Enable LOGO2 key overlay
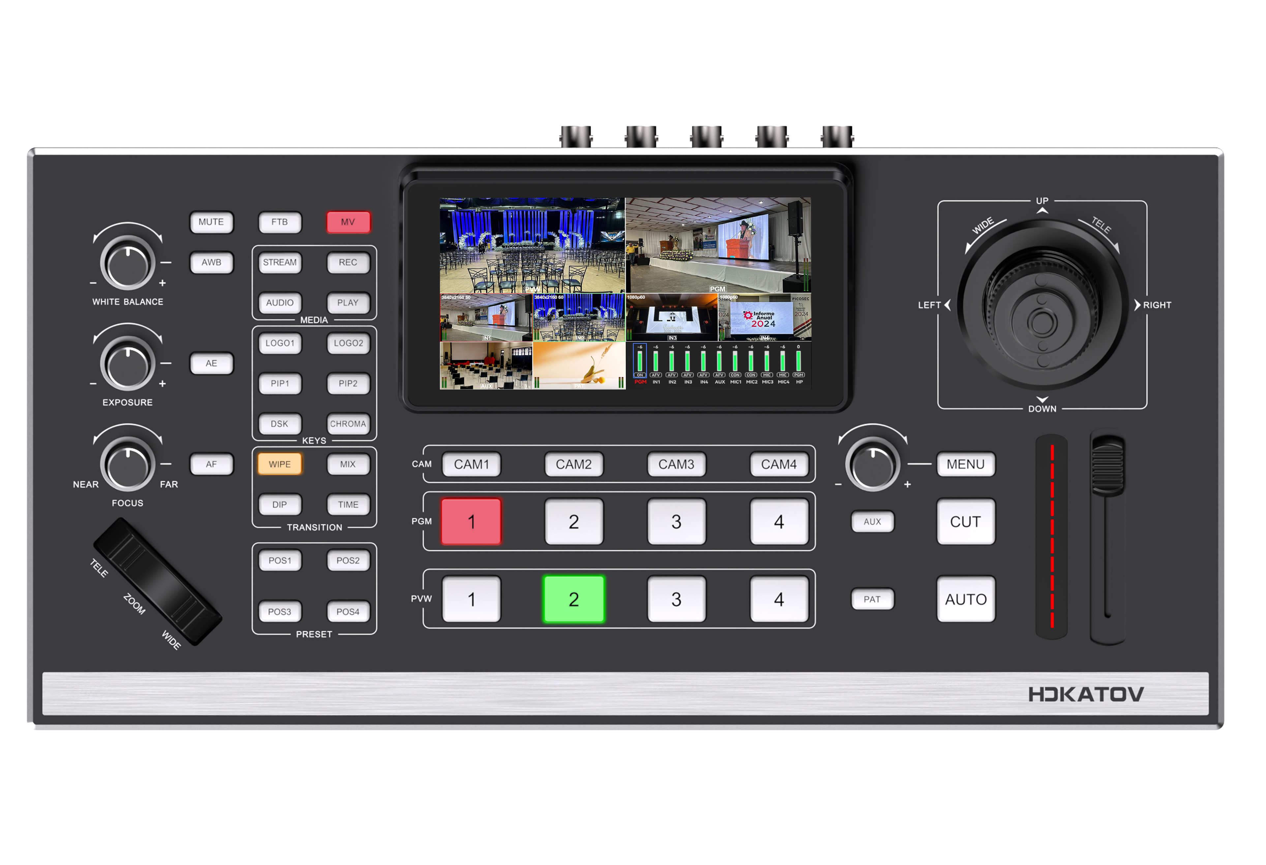This screenshot has height=865, width=1266. [348, 343]
